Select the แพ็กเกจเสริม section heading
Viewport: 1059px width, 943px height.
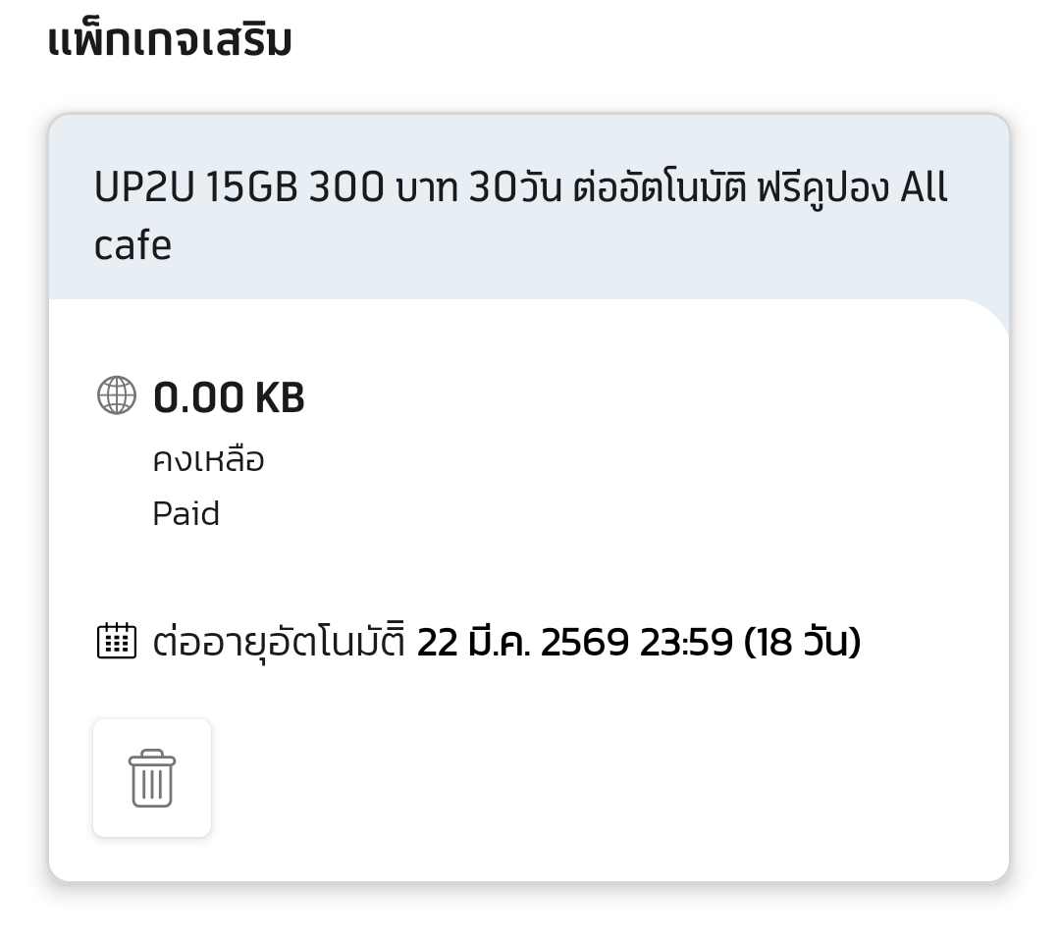tap(169, 41)
